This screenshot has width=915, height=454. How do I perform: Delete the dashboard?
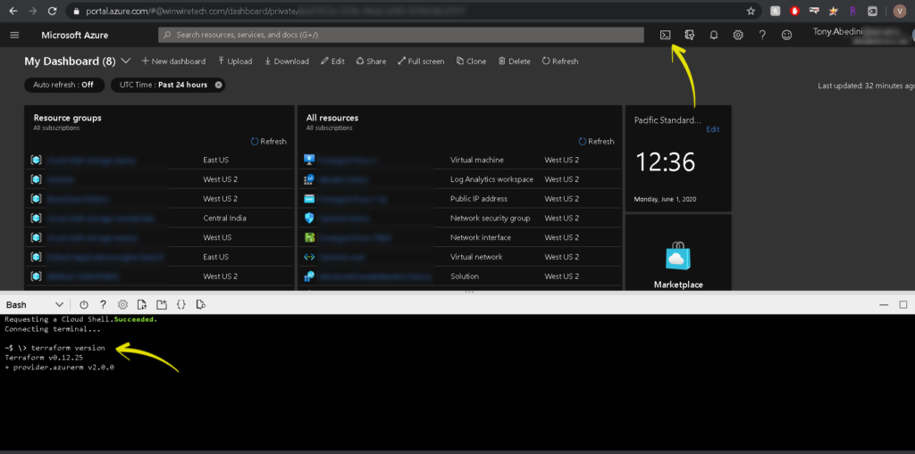514,62
